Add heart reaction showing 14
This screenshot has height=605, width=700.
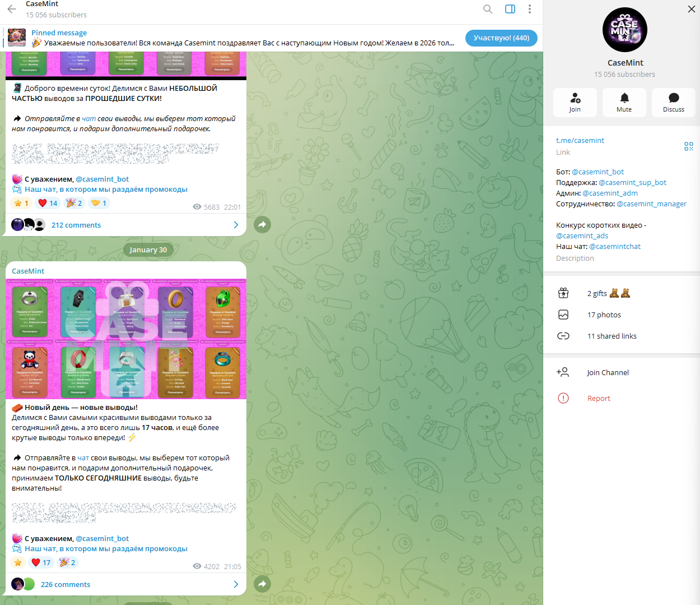pyautogui.click(x=48, y=203)
